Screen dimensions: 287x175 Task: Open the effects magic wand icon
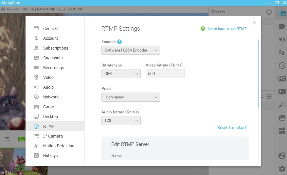click(282, 105)
